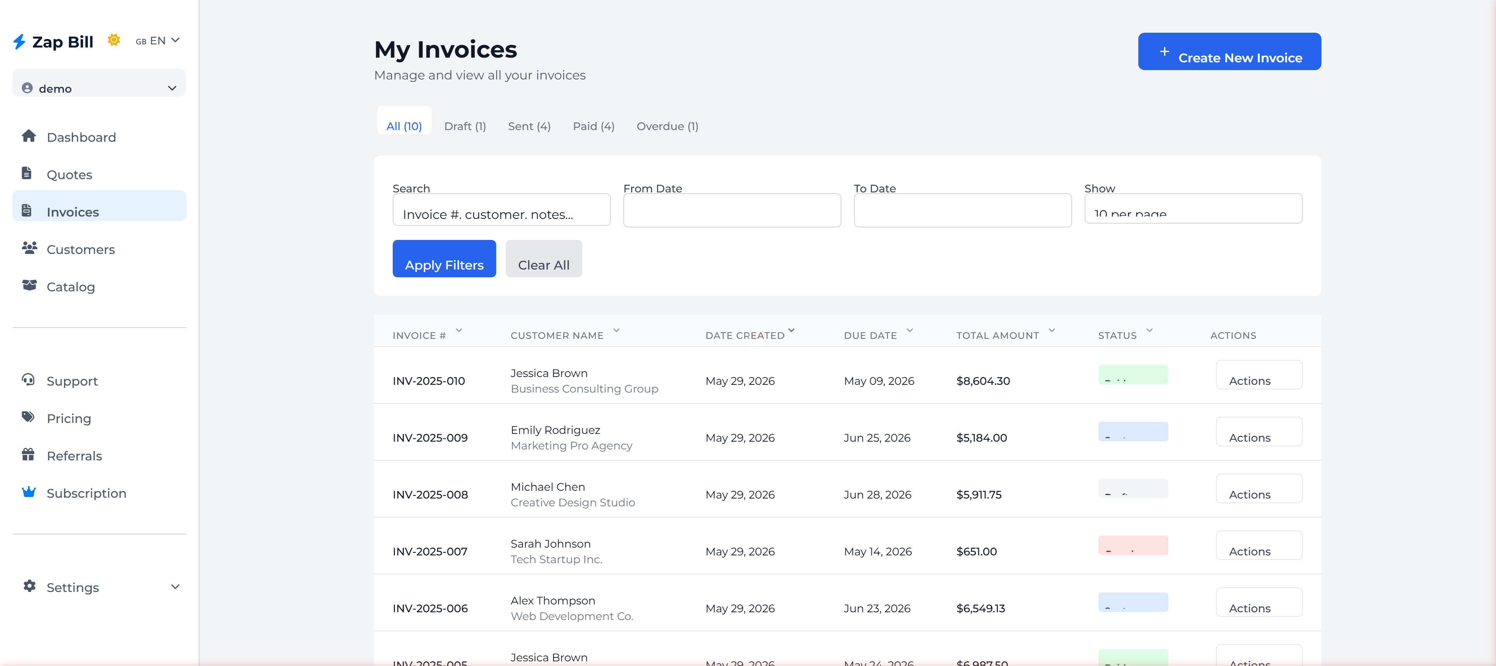Click the Customers people icon
This screenshot has height=666, width=1496.
29,248
